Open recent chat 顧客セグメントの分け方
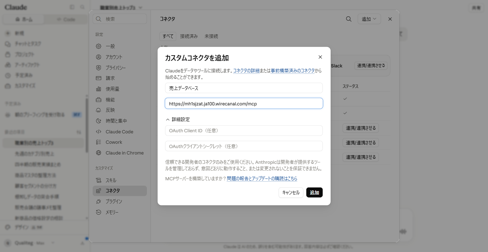 [x=43, y=186]
